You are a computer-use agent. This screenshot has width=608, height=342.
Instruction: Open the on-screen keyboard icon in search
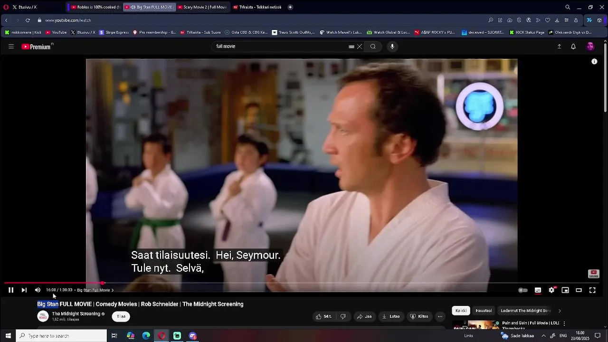point(351,47)
